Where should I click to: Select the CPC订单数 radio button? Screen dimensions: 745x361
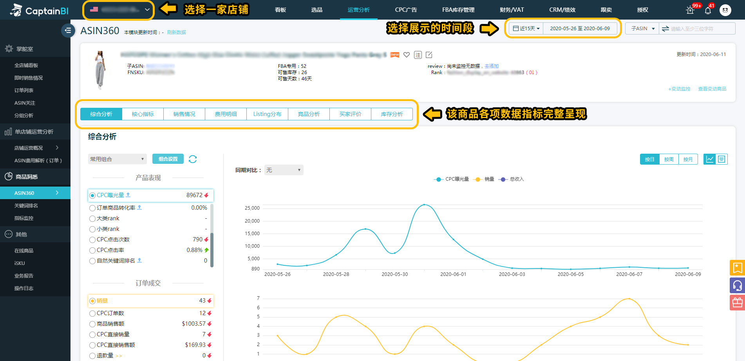click(92, 313)
